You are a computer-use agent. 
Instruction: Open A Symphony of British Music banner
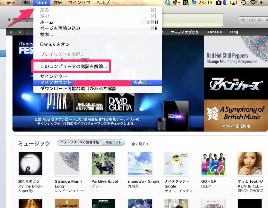236,116
